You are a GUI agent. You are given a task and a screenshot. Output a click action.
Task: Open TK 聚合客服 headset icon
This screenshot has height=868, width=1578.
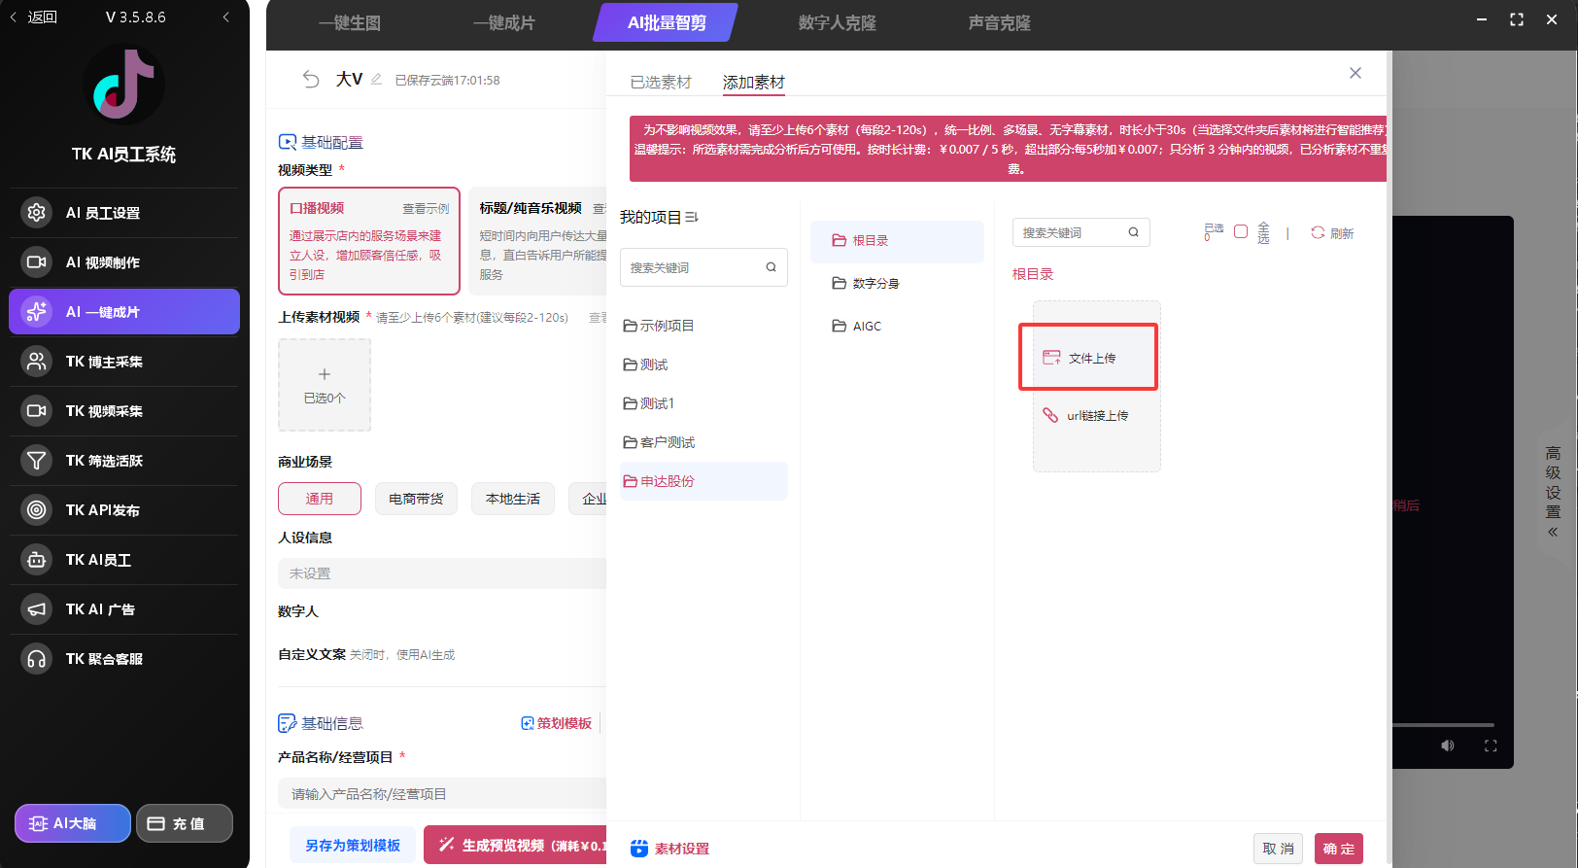click(36, 659)
